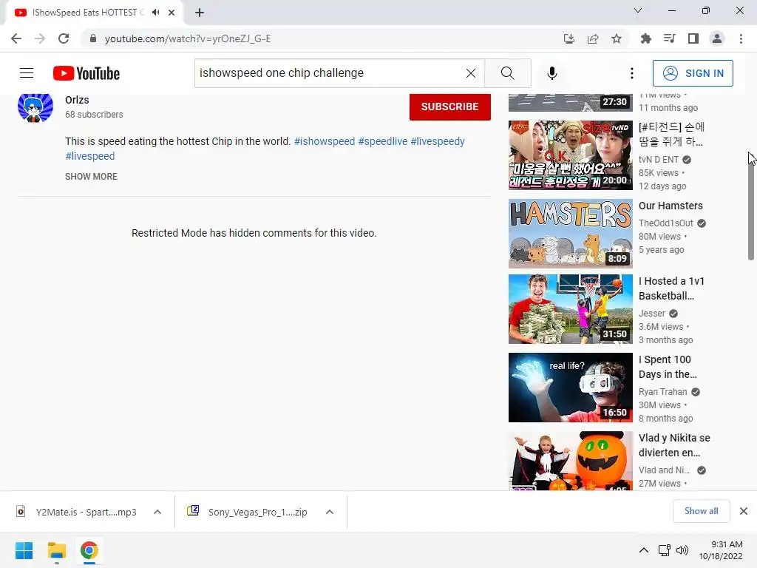Click the browser forward arrow
Viewport: 757px width, 568px height.
(x=40, y=38)
